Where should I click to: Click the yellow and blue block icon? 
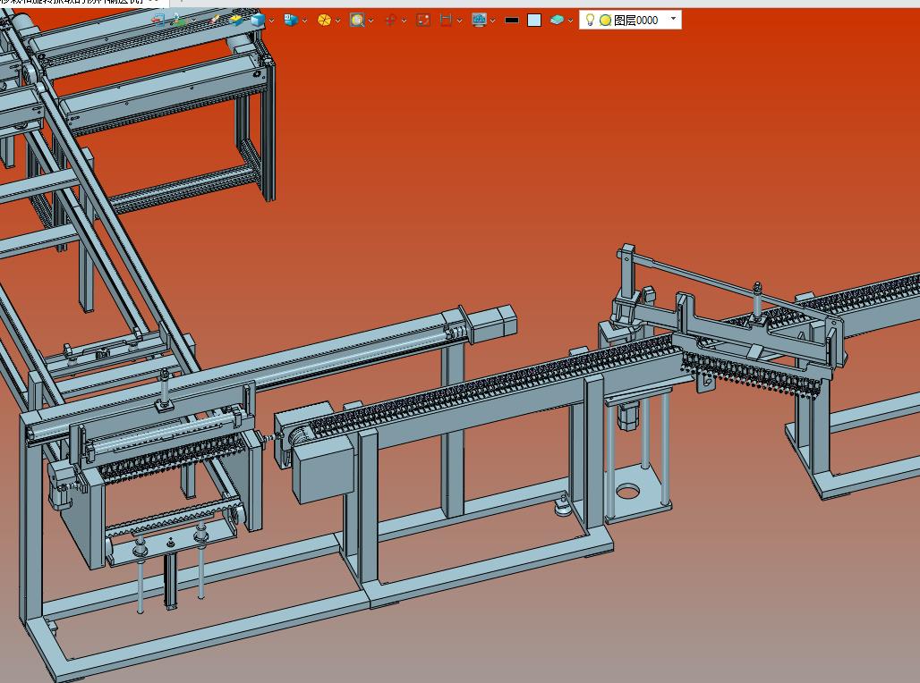tap(236, 20)
